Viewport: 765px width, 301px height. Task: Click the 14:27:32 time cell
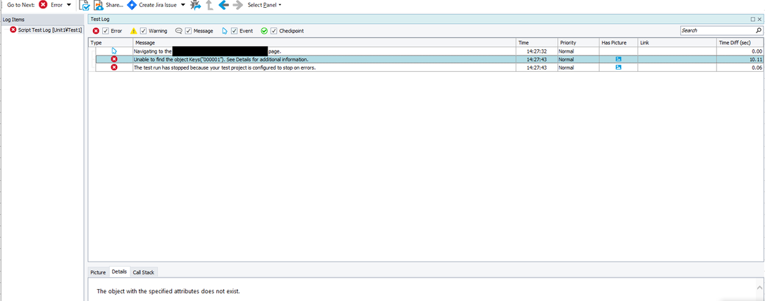coord(537,51)
